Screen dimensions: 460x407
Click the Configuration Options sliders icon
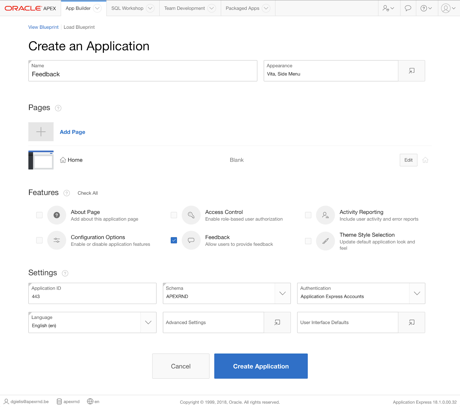[x=57, y=240]
